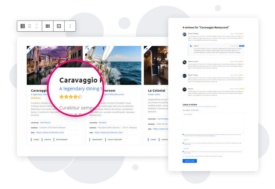275x189 pixels.
Task: Select the RESTAURANT category tag
Action: (x=62, y=139)
